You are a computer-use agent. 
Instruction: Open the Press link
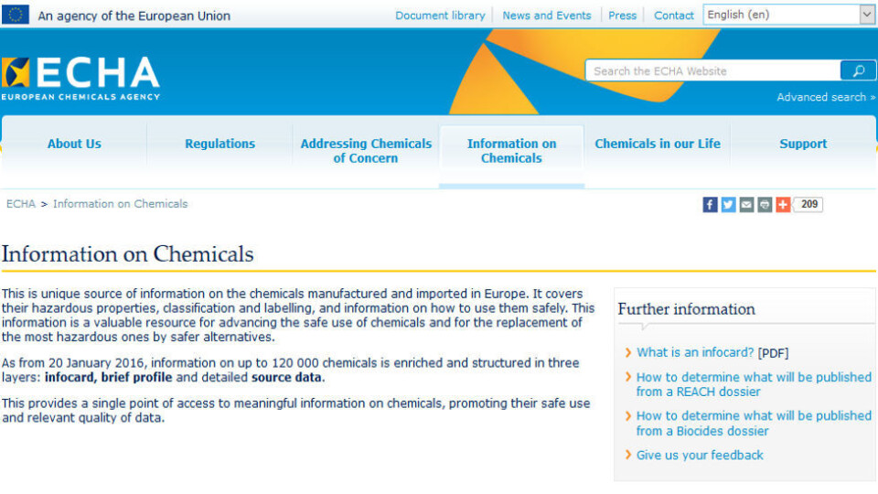coord(622,16)
